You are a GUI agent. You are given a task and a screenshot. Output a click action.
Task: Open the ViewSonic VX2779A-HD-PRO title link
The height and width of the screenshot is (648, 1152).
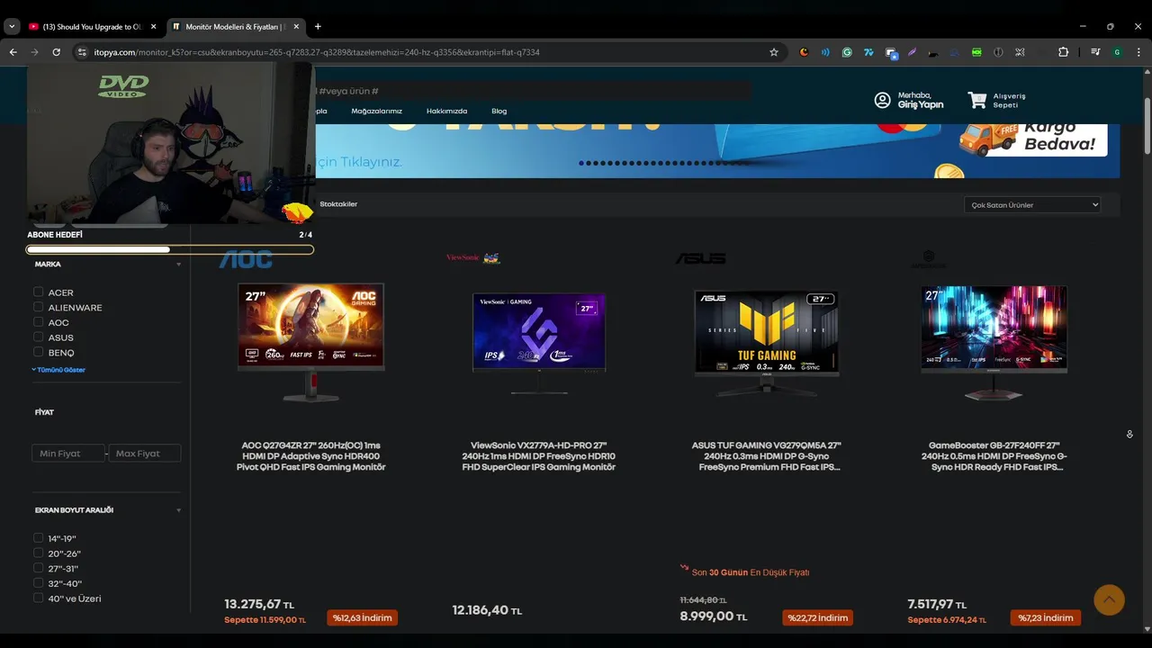[x=539, y=456]
